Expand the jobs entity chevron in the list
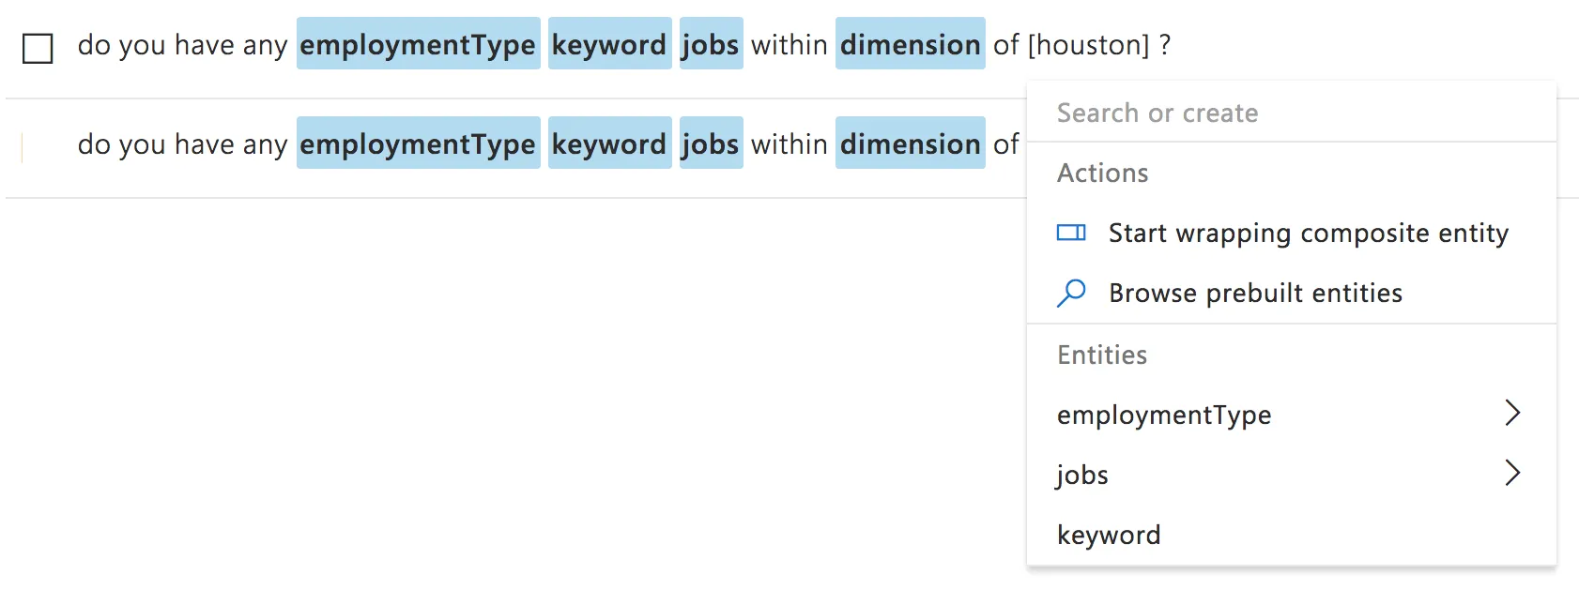Screen dimensions: 1579x589 tap(1512, 473)
